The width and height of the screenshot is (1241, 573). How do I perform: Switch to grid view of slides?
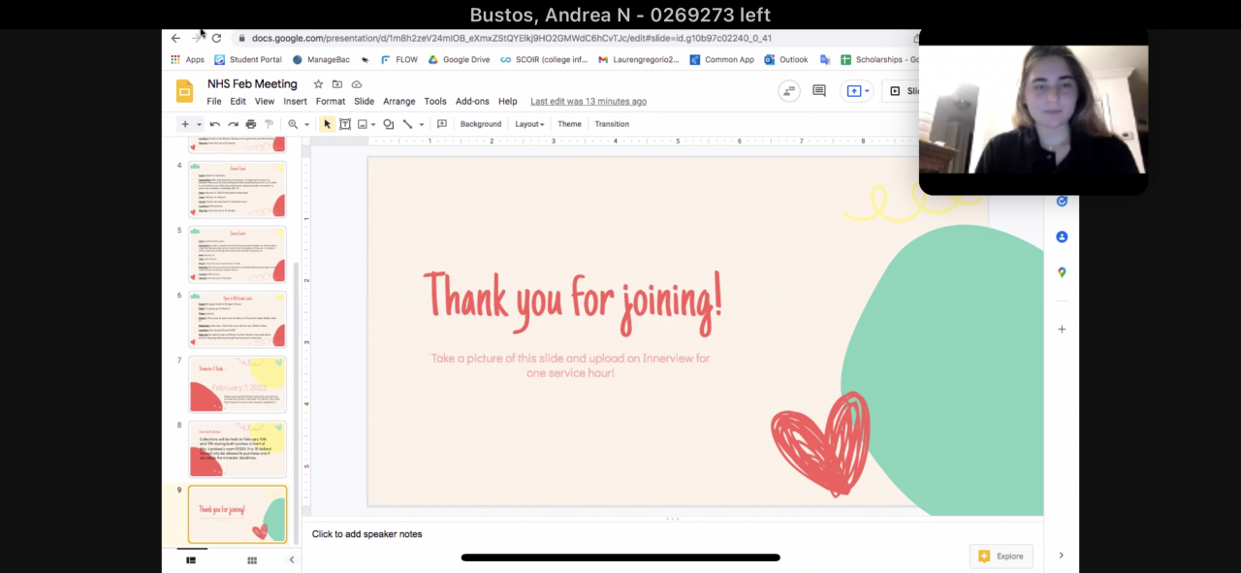(252, 559)
